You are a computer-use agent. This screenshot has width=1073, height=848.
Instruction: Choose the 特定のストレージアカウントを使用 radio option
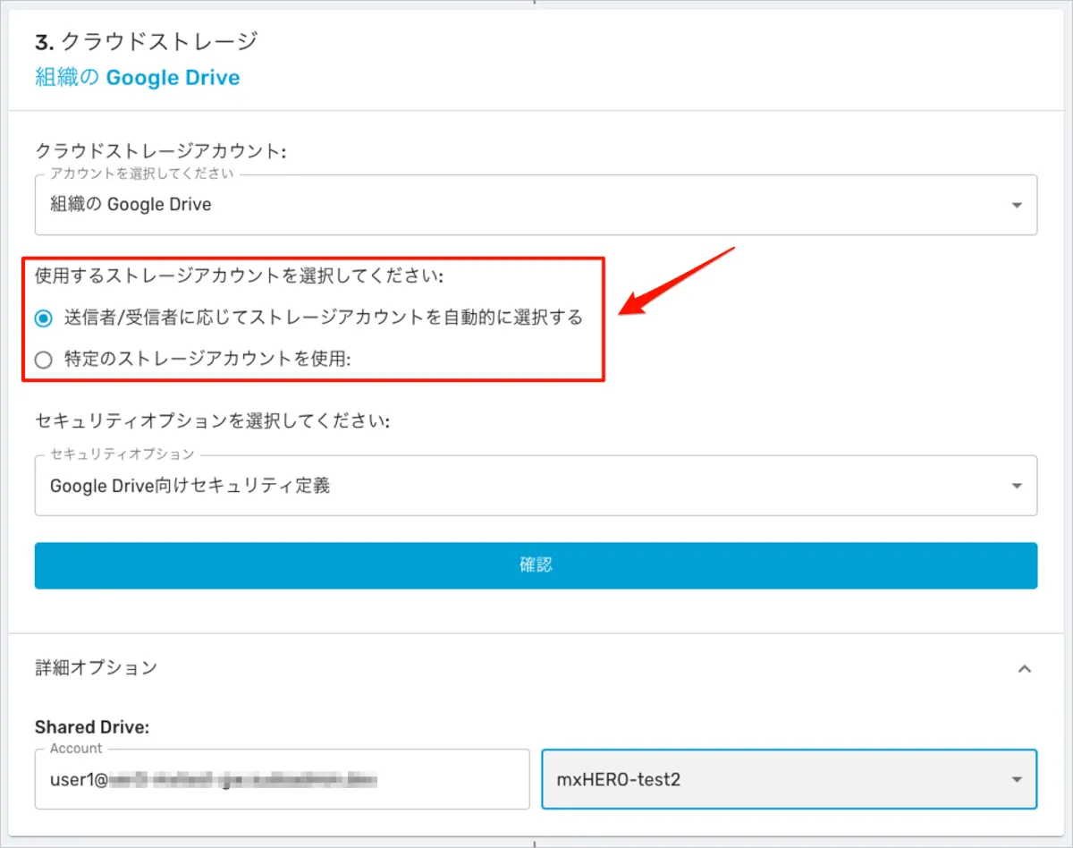click(44, 360)
